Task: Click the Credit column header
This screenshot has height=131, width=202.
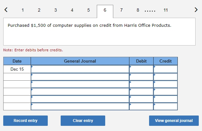Action: [166, 61]
